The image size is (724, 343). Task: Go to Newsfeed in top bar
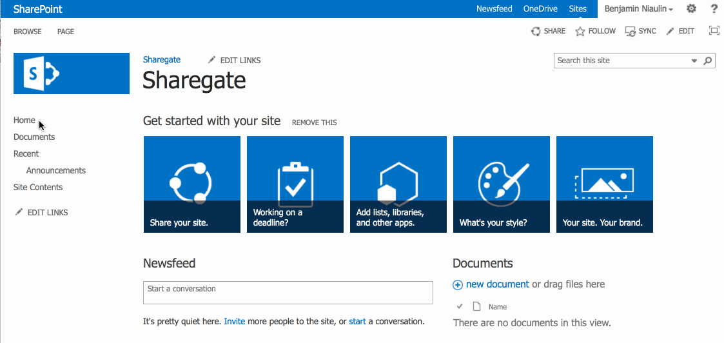point(494,9)
